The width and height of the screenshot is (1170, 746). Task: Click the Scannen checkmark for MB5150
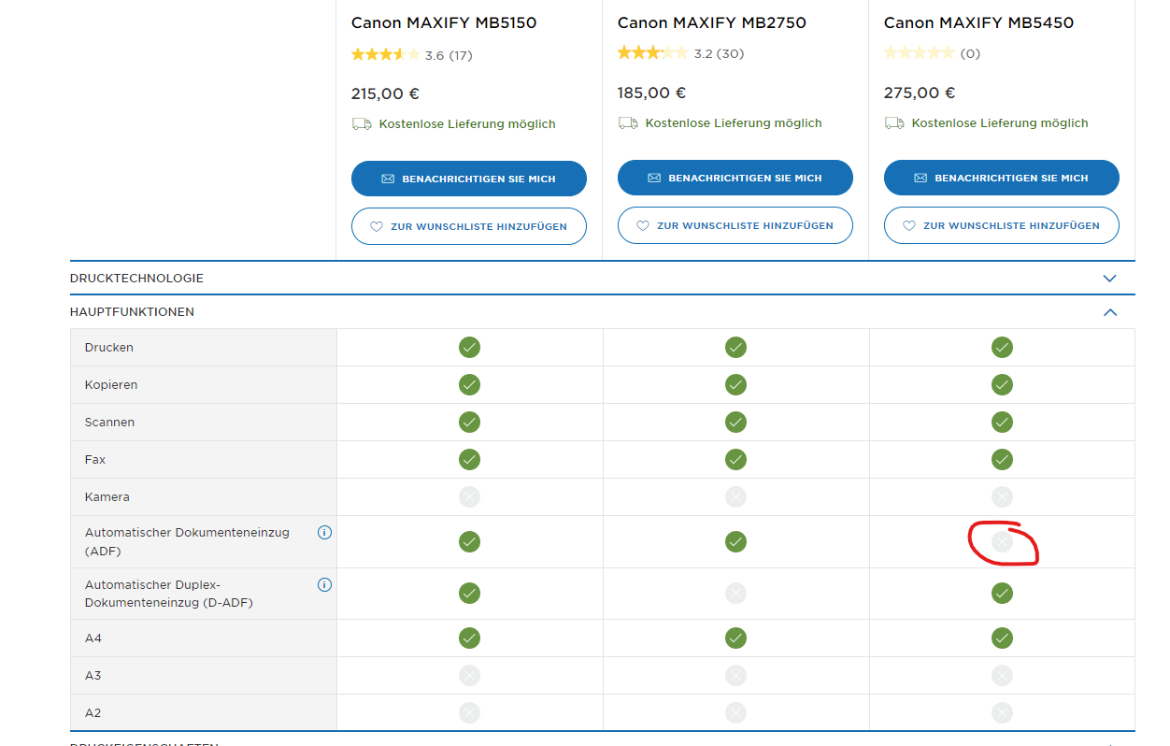(x=469, y=423)
